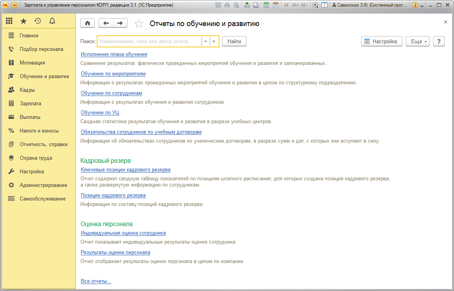This screenshot has width=454, height=291.
Task: Click the Настройка button in toolbar
Action: 382,42
